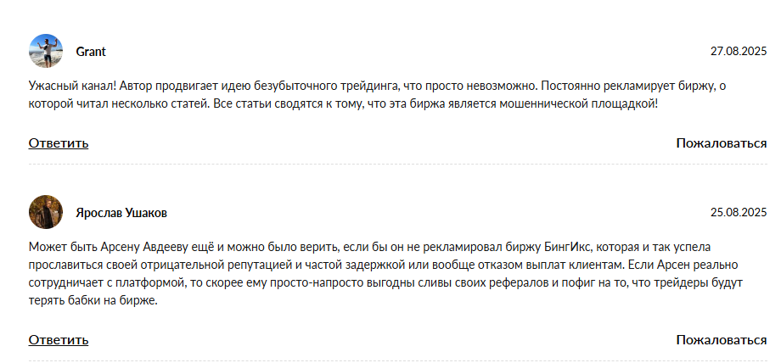The width and height of the screenshot is (781, 363).
Task: Report Ярослав Ушаков's comment via Пожаловаться
Action: 721,340
